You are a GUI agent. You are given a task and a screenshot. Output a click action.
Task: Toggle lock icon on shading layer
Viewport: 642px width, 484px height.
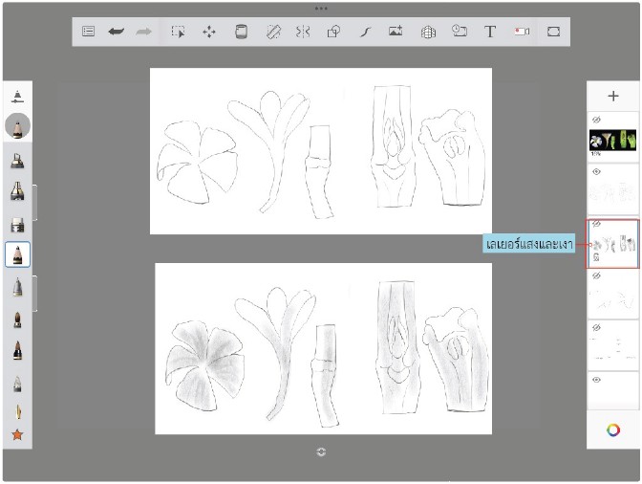596,257
